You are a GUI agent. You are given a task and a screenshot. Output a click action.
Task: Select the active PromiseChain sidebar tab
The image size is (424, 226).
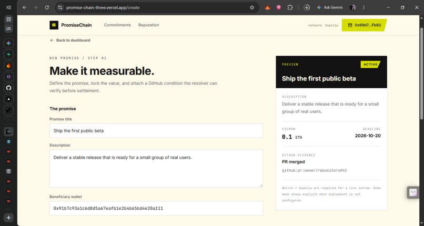coord(8,131)
